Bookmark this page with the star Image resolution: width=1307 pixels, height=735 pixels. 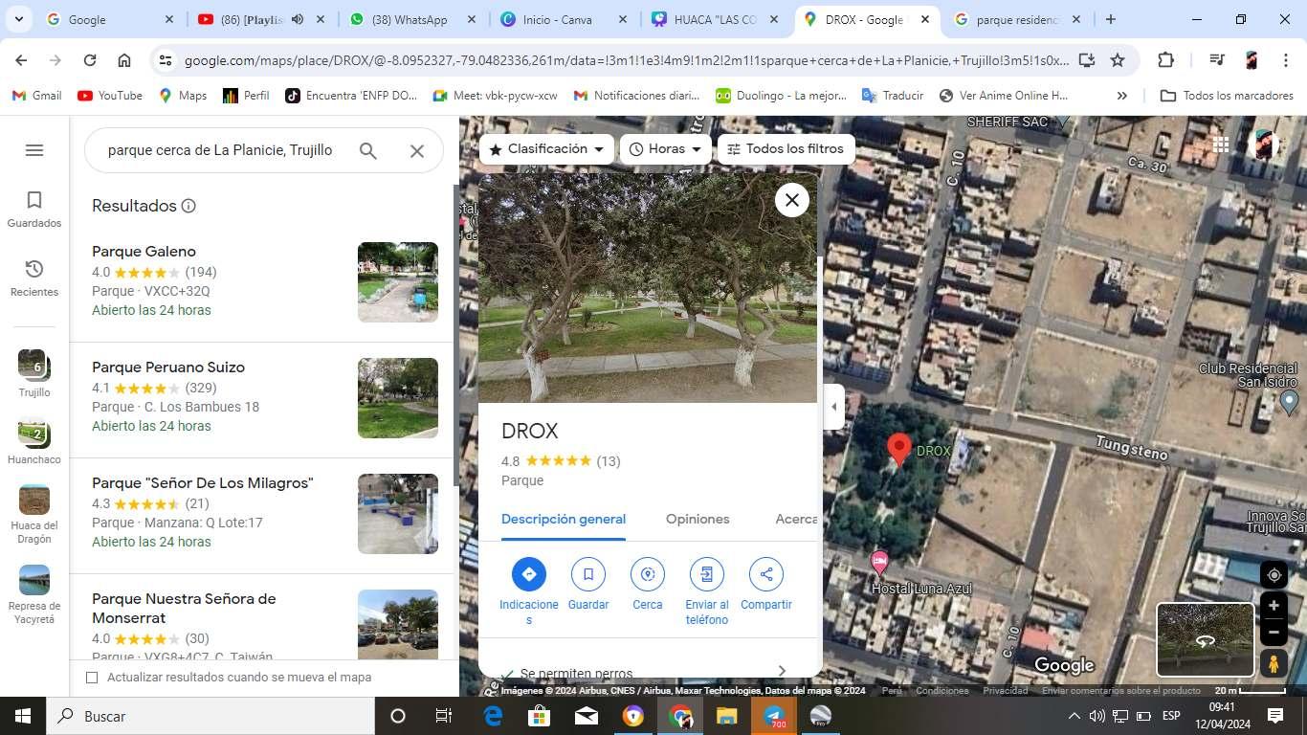[1118, 60]
